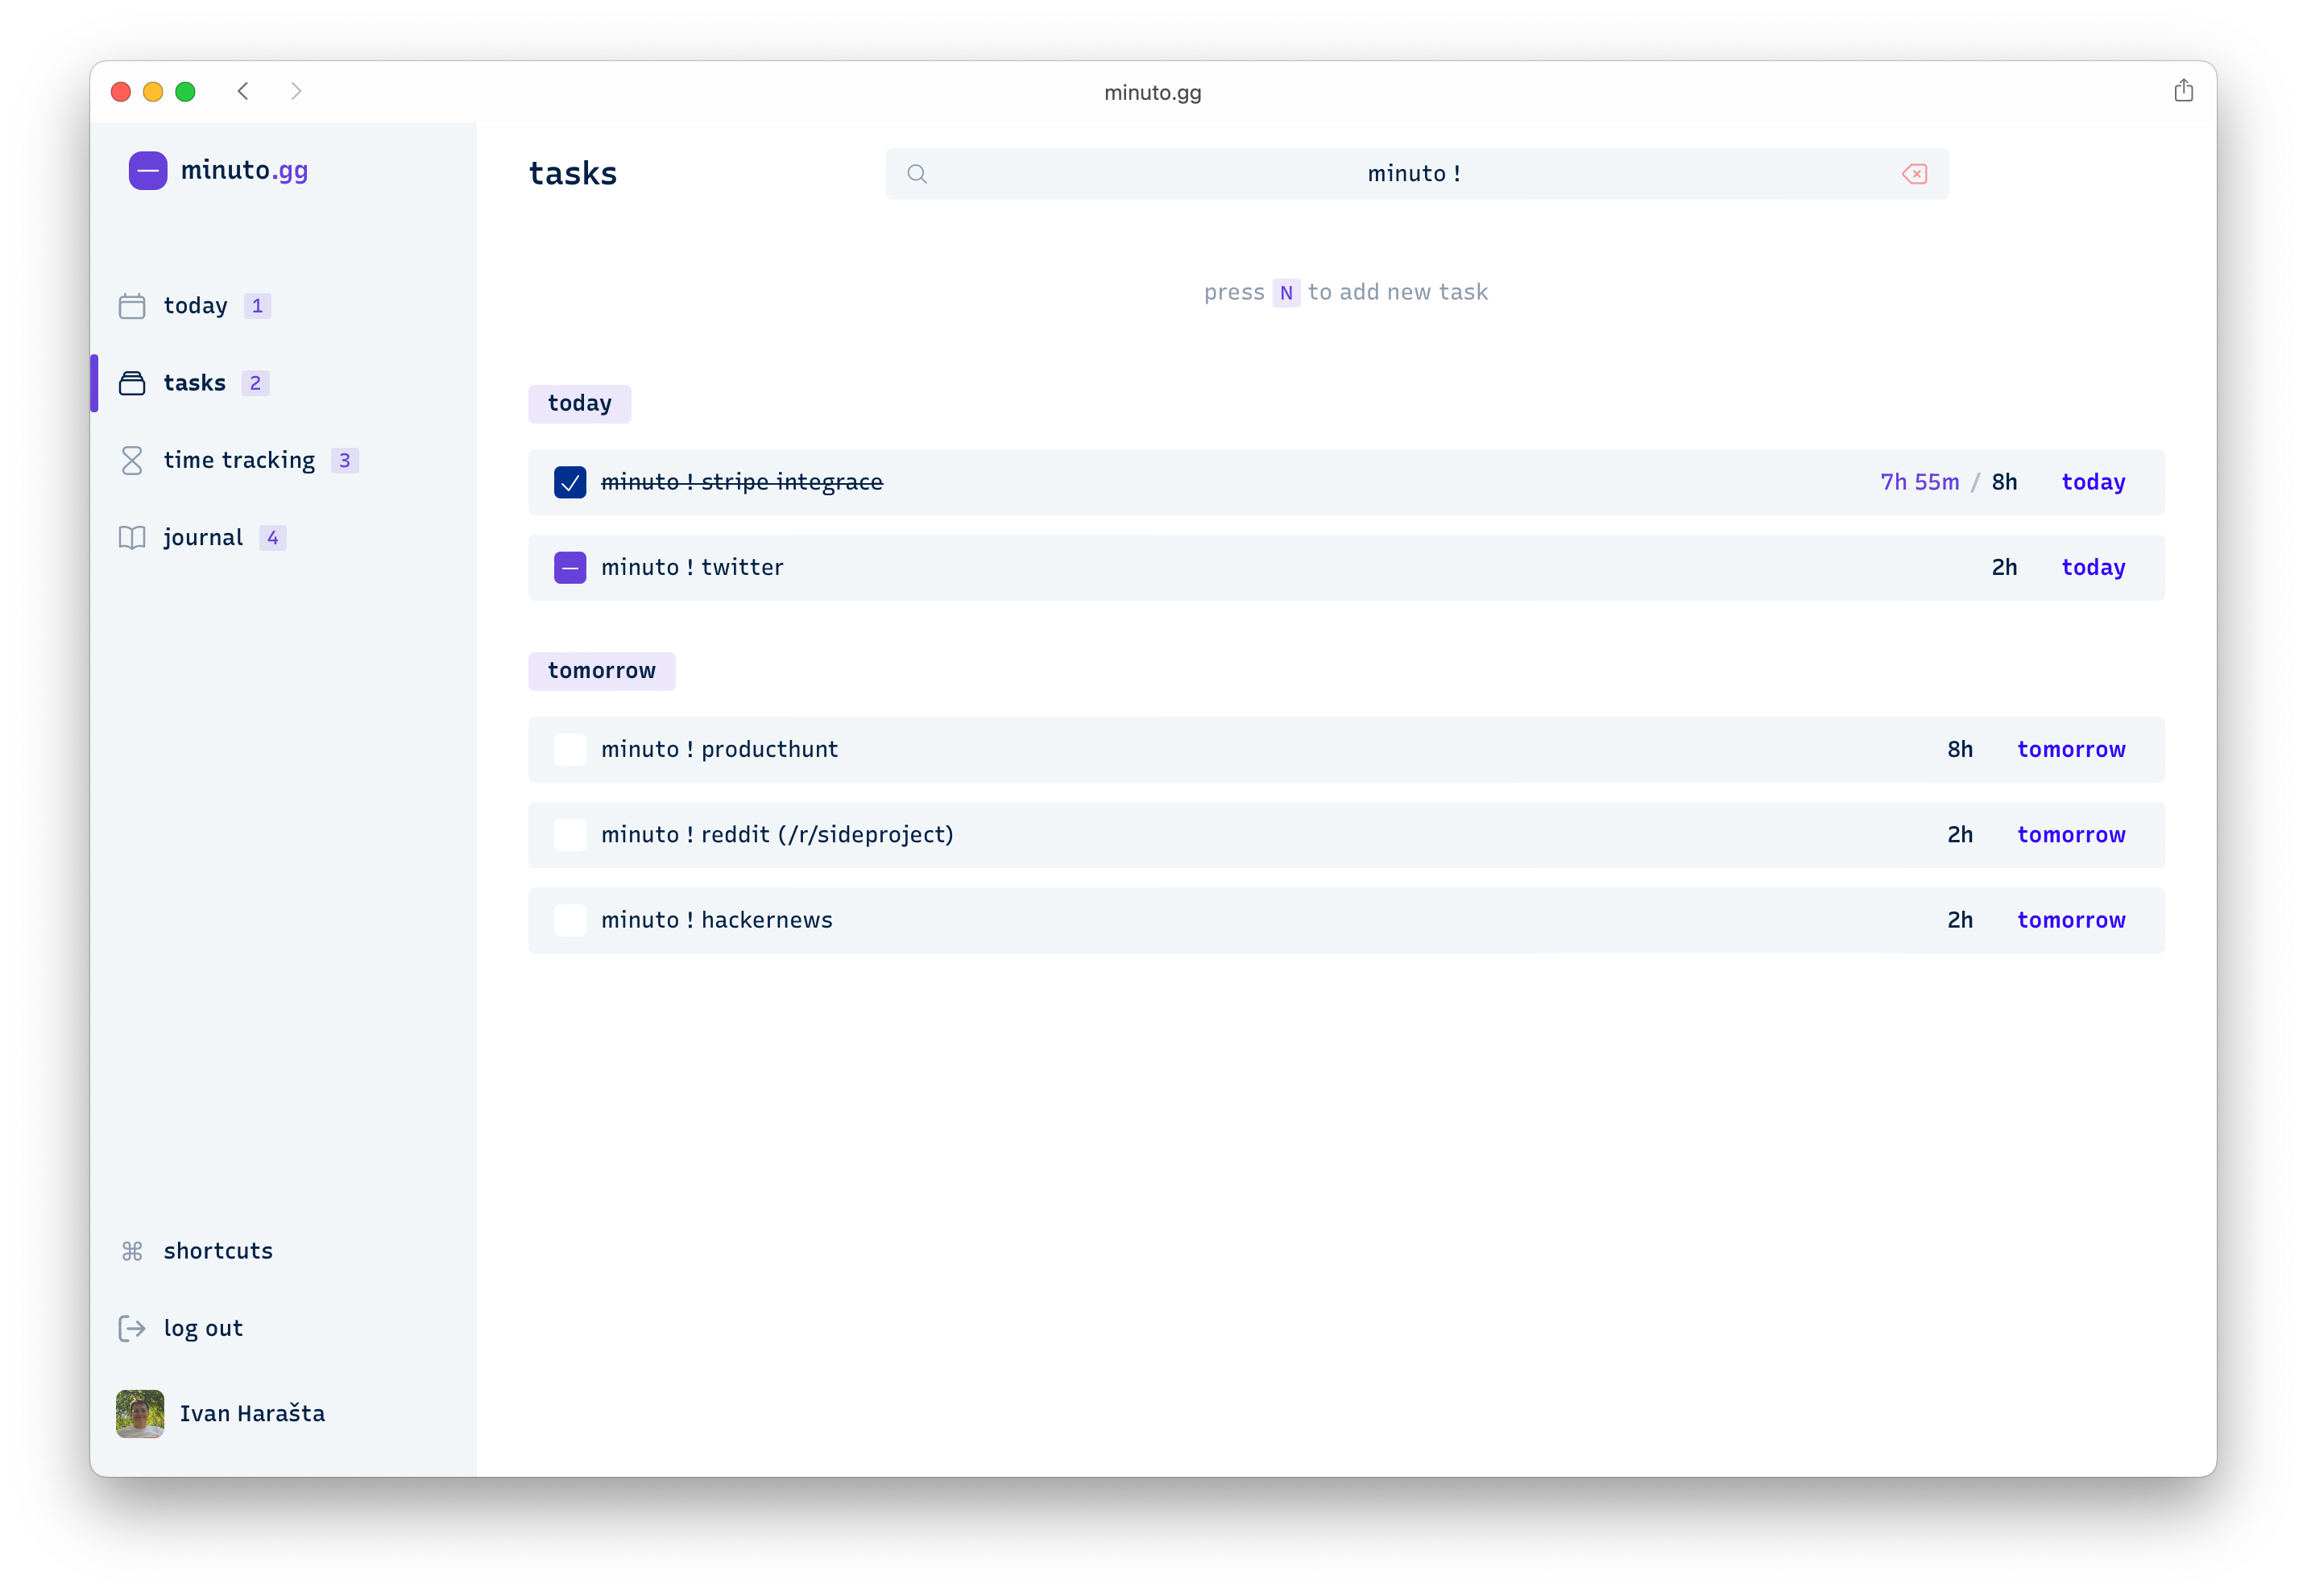Check the reddit sideproject task checkbox
Viewport: 2307px width, 1596px height.
(x=570, y=835)
